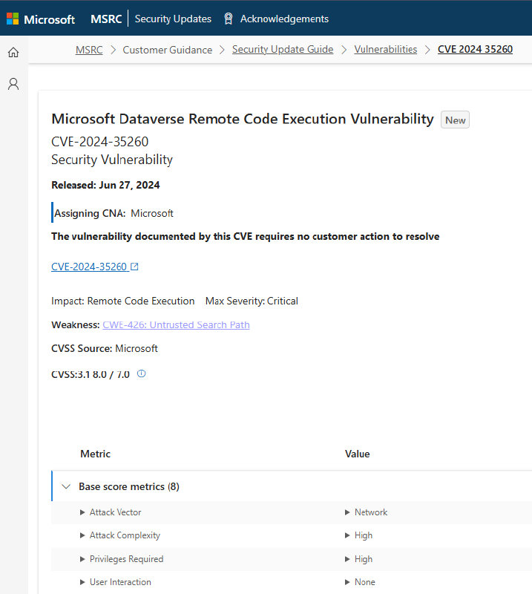Image resolution: width=532 pixels, height=594 pixels.
Task: Expand the User Interaction metric row
Action: click(83, 582)
